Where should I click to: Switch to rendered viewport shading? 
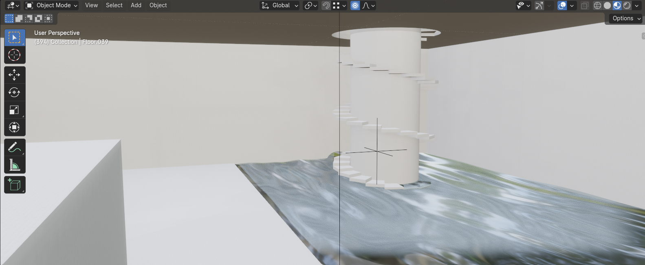click(x=627, y=5)
